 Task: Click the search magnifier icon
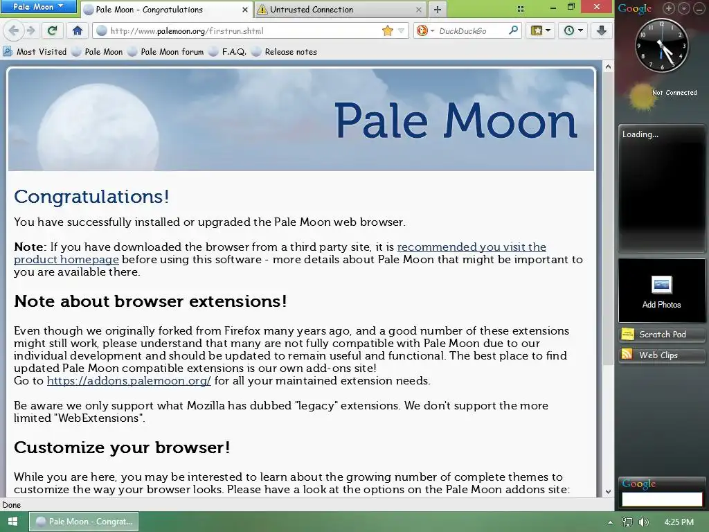click(x=513, y=30)
